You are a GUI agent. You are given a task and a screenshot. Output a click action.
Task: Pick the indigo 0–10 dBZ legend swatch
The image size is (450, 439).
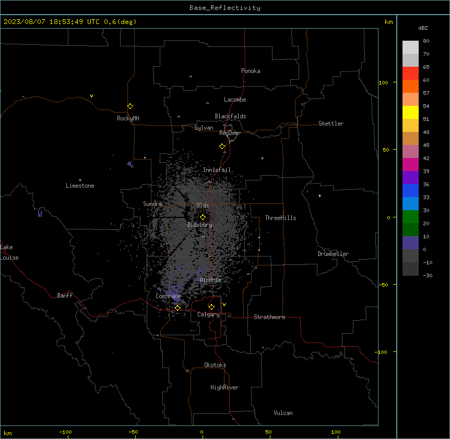410,243
